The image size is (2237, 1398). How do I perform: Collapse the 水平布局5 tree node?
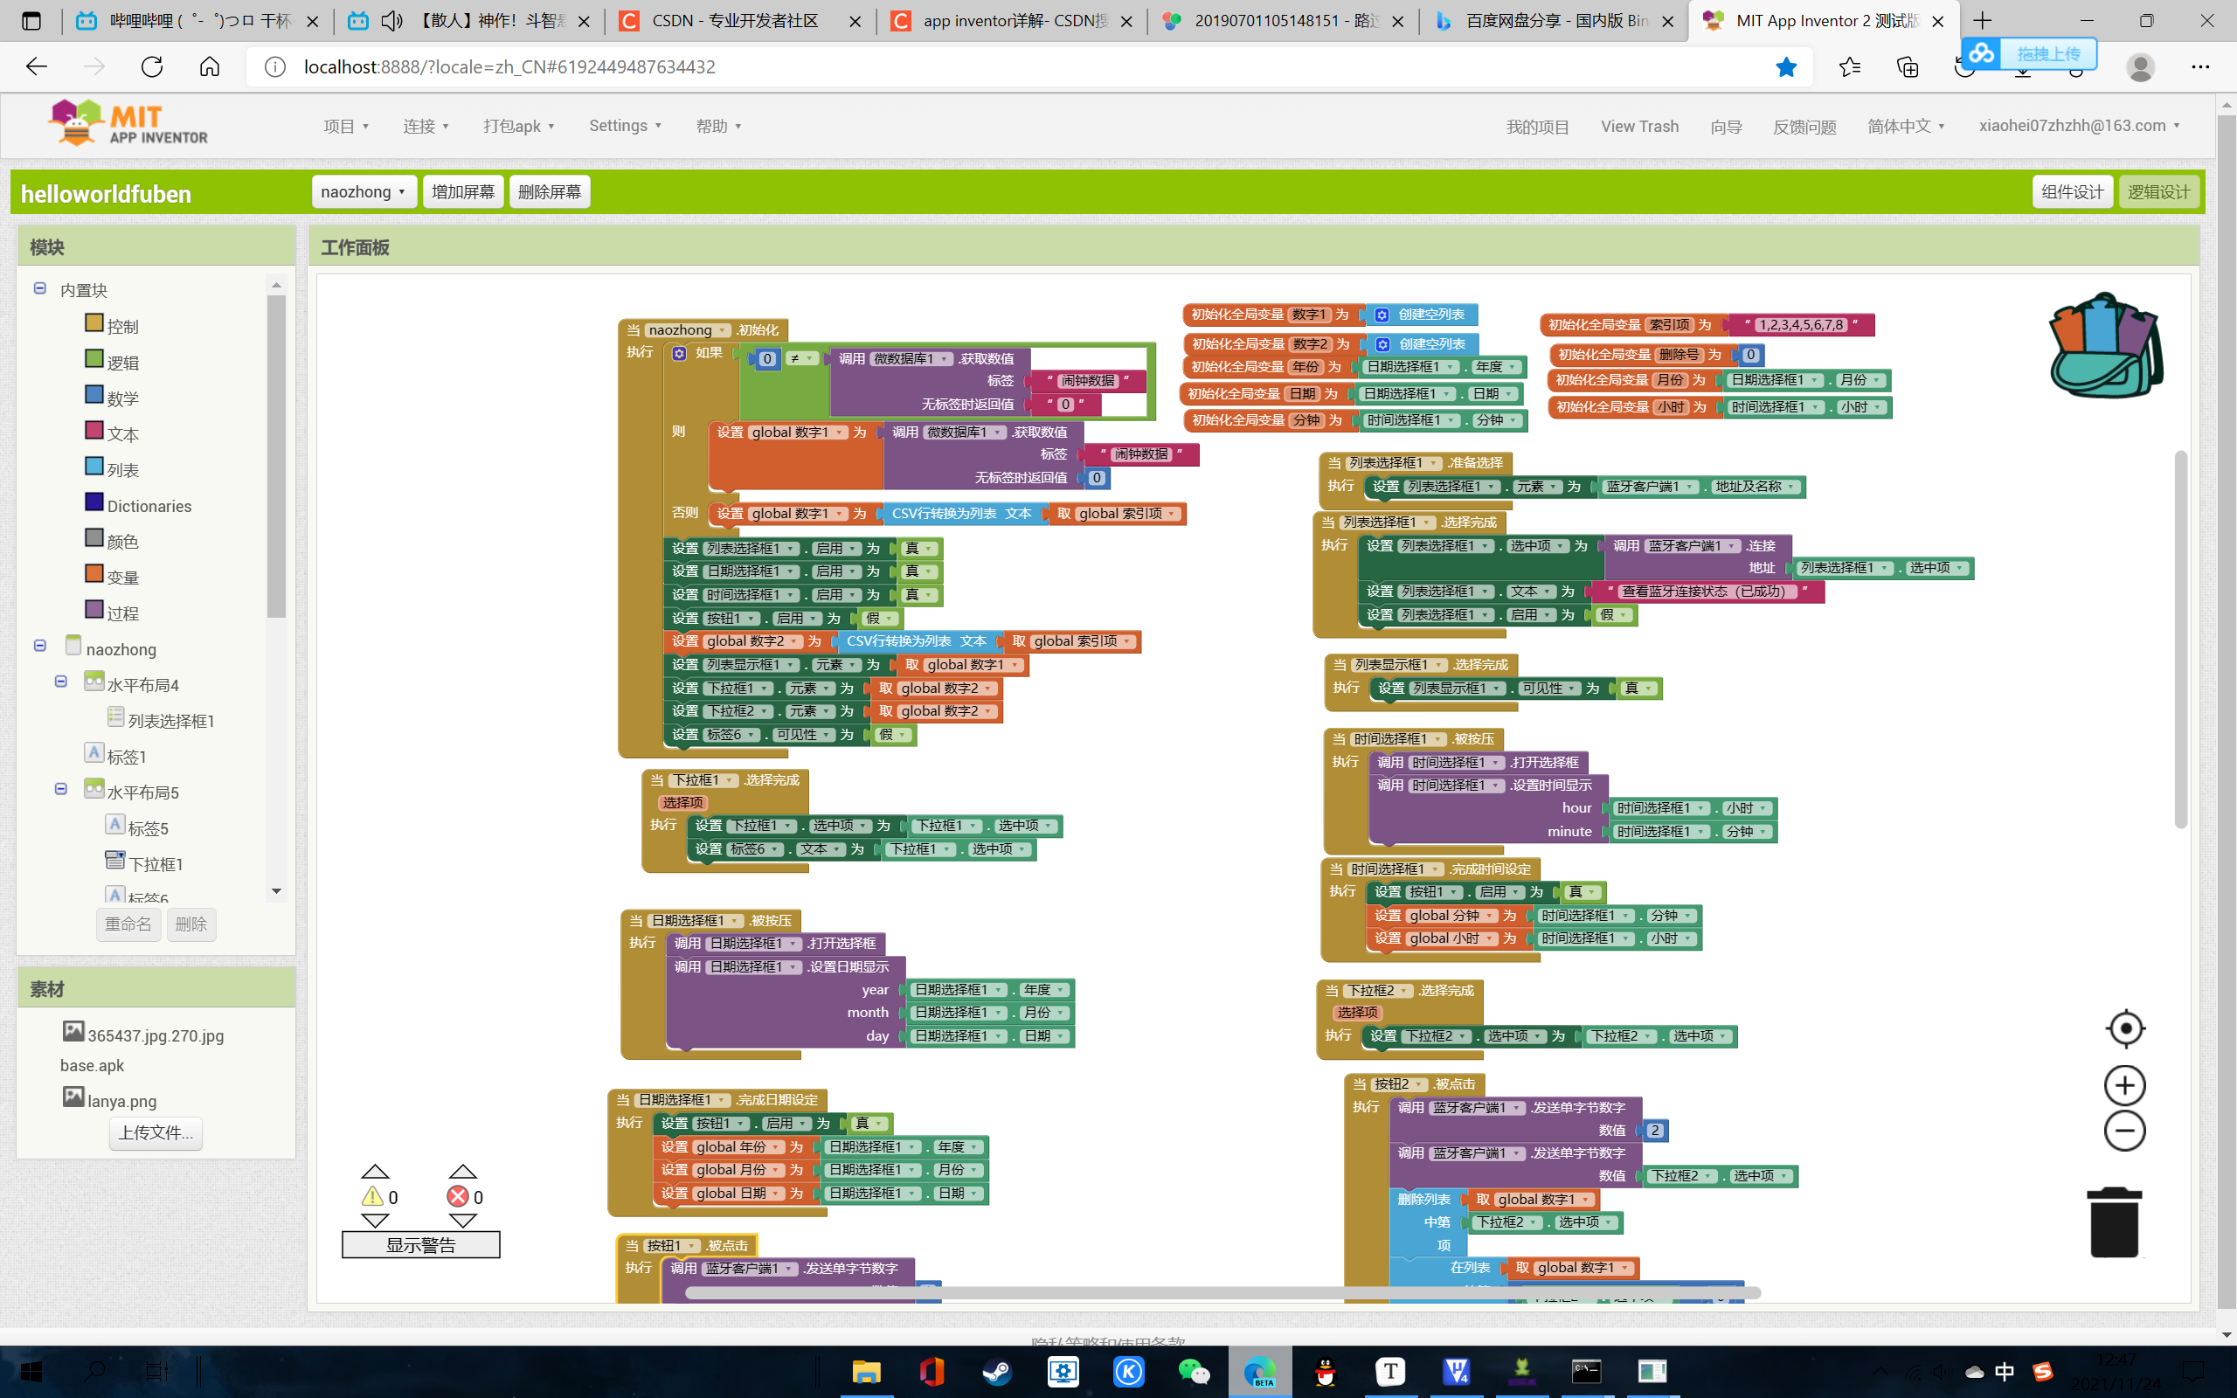pos(61,789)
